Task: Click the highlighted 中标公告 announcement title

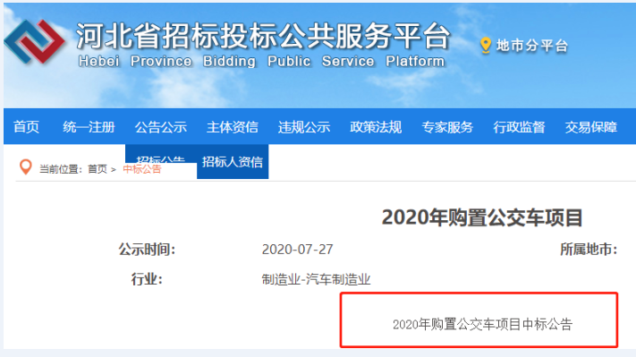Action: click(482, 324)
